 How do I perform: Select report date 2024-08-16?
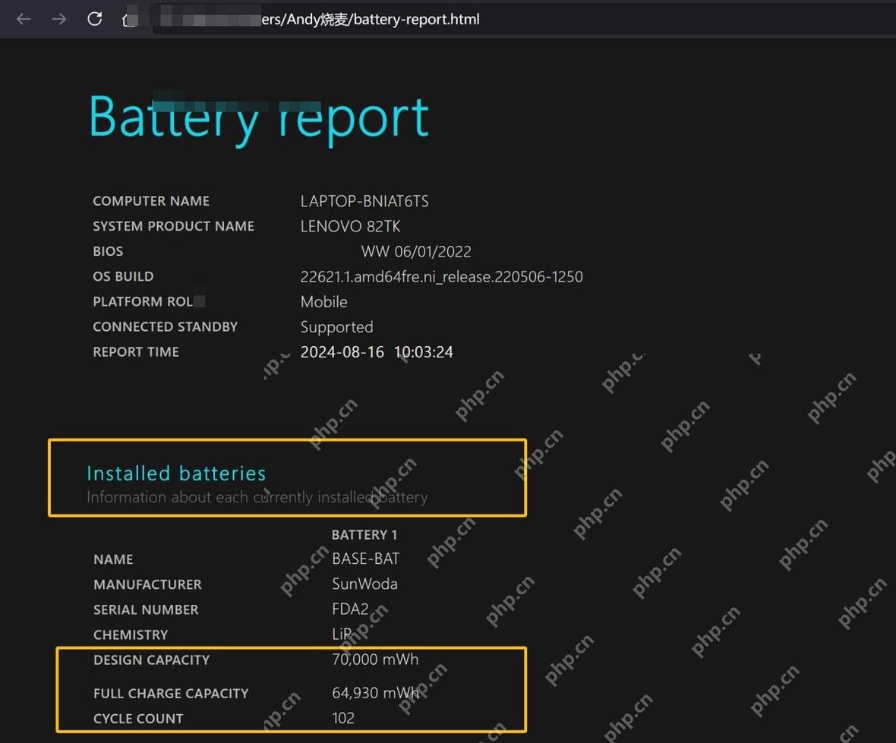pyautogui.click(x=342, y=352)
